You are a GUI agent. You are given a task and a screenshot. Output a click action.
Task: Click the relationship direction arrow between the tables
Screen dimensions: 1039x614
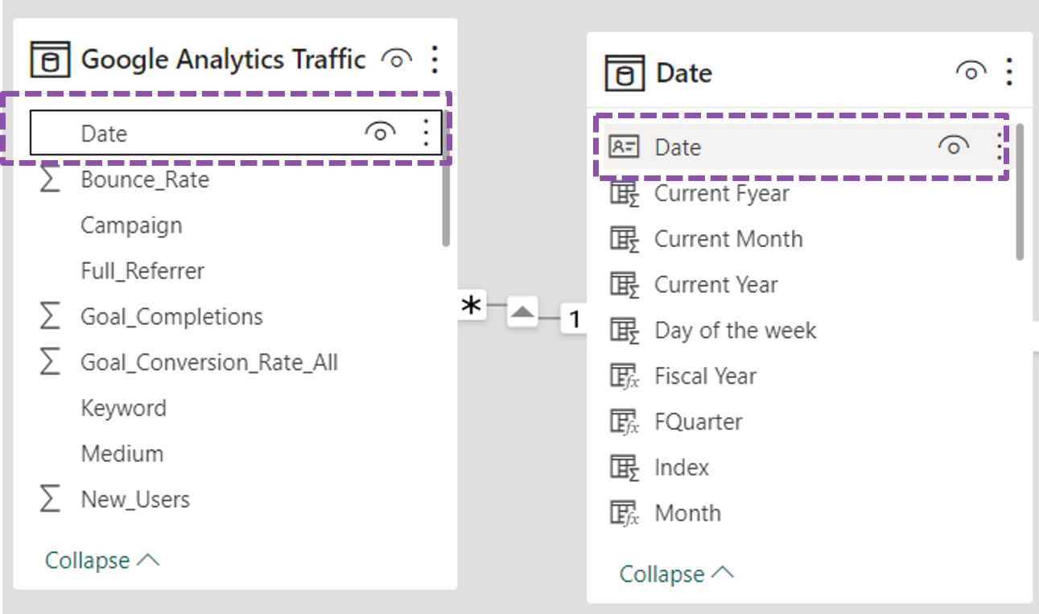(522, 312)
